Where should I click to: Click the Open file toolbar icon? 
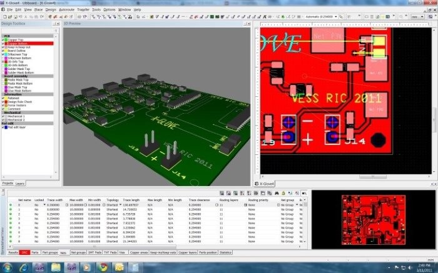click(11, 16)
